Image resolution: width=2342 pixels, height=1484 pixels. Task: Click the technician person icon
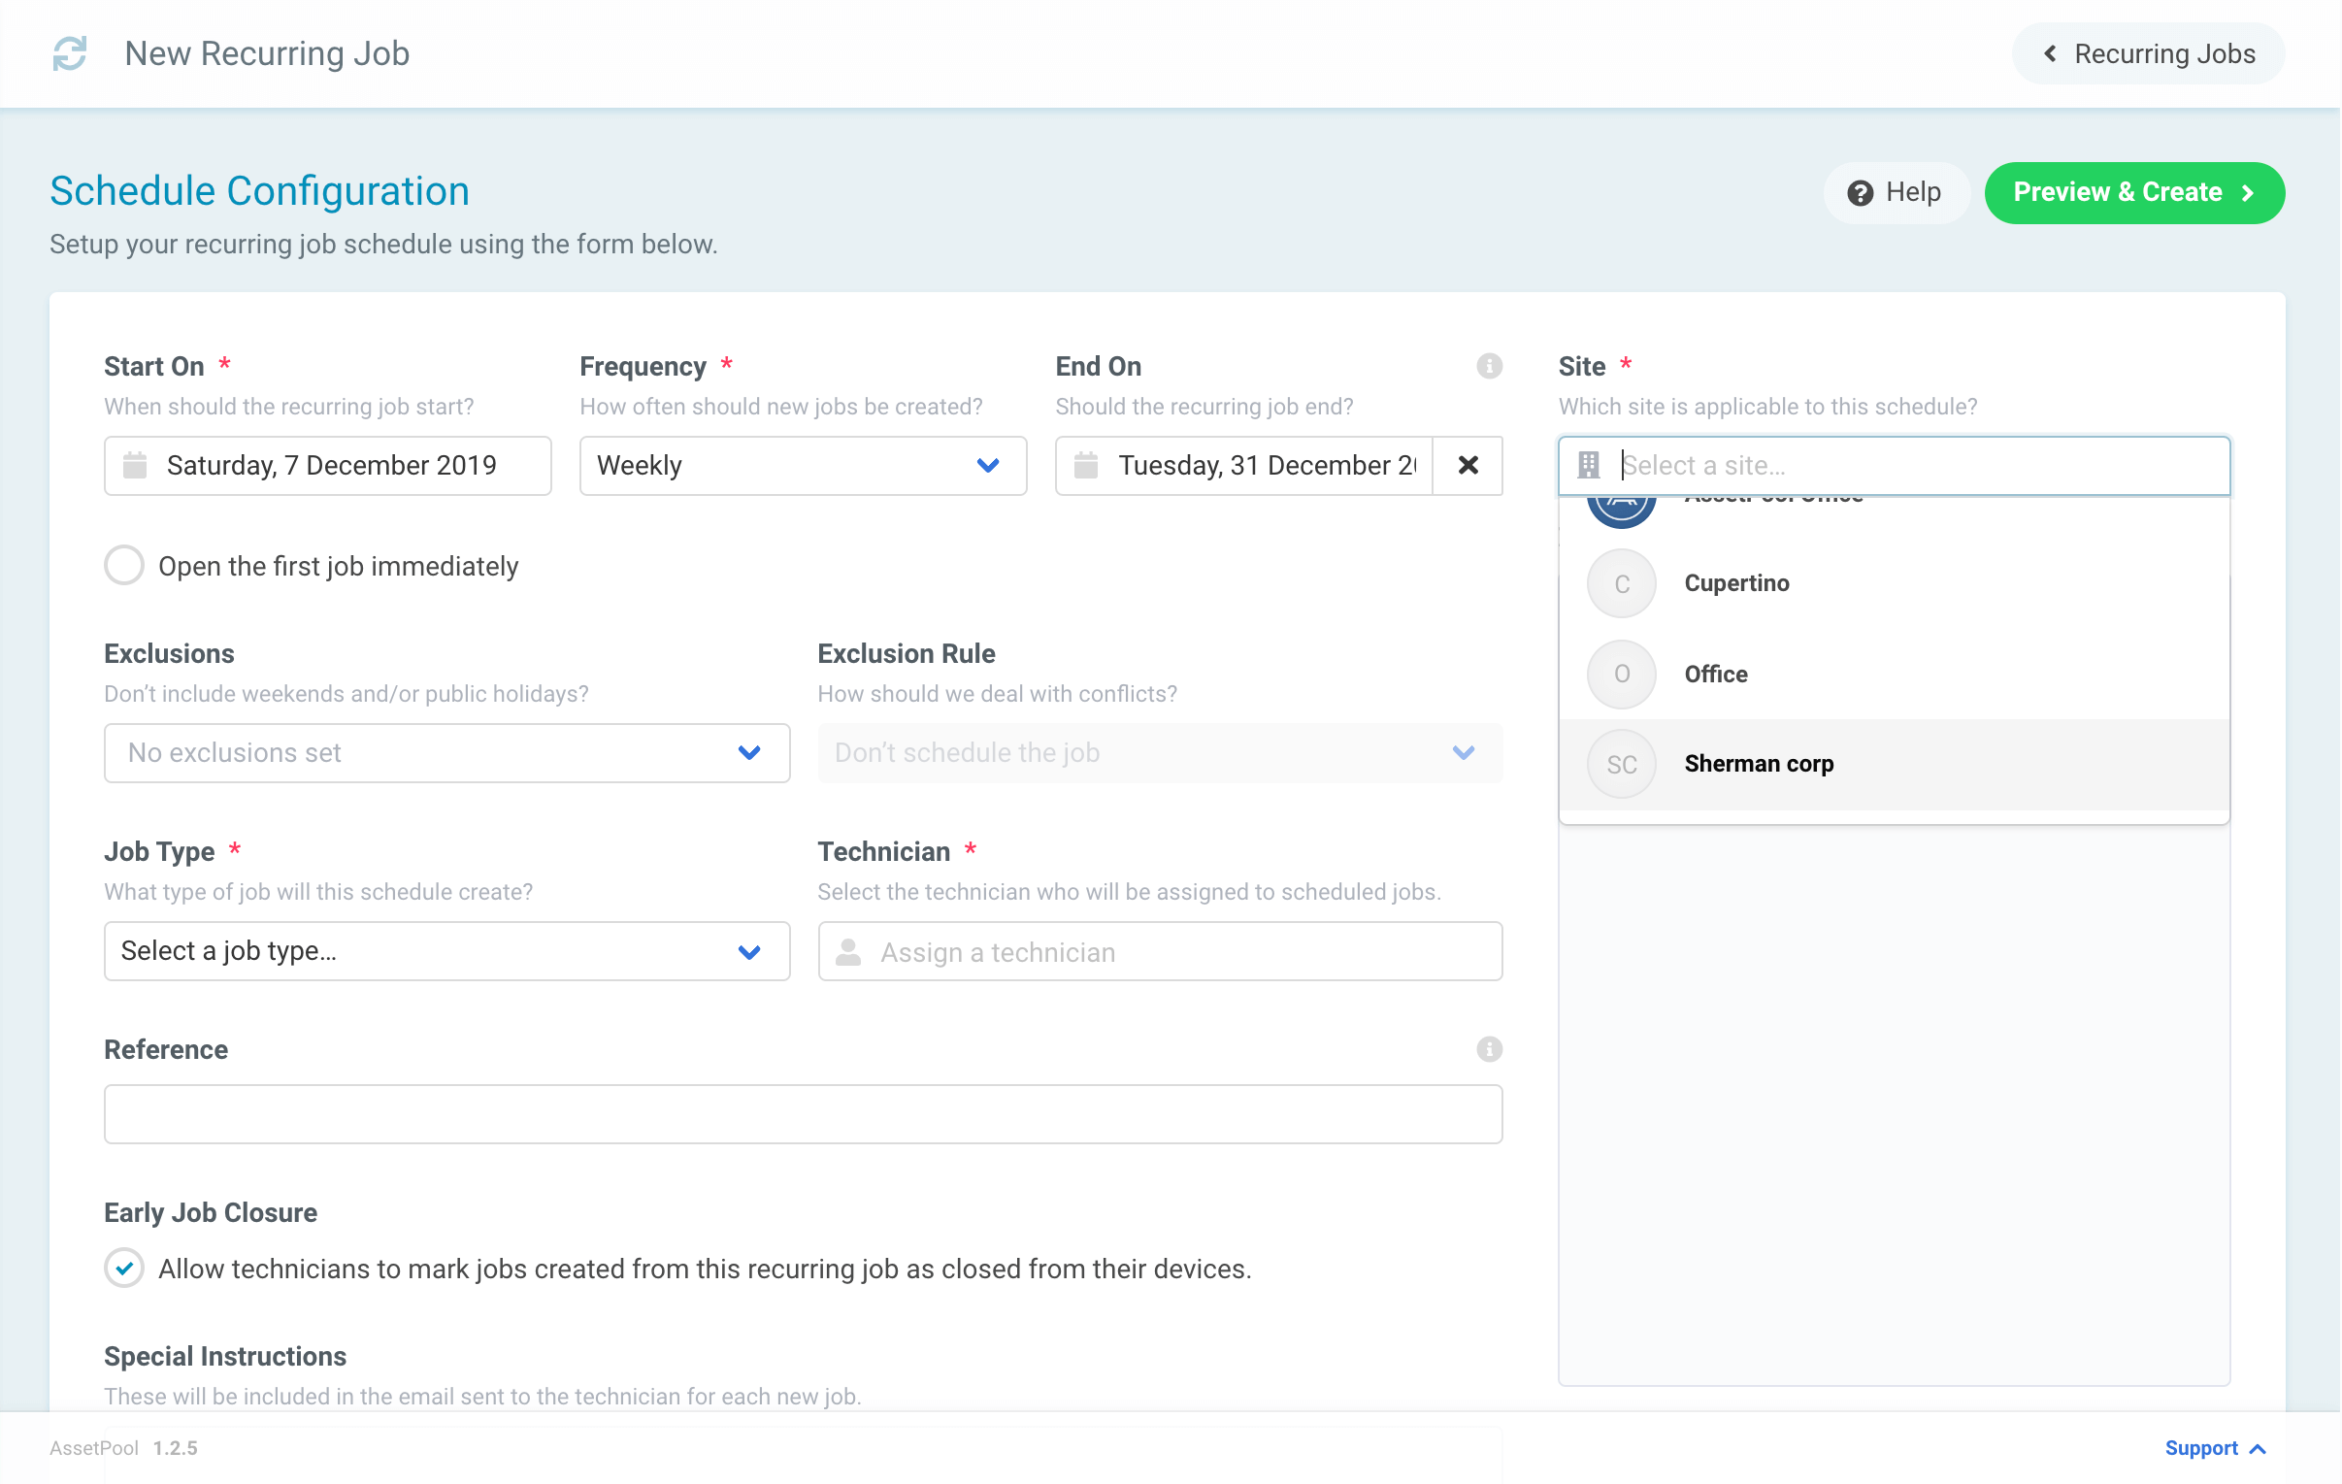[x=848, y=951]
